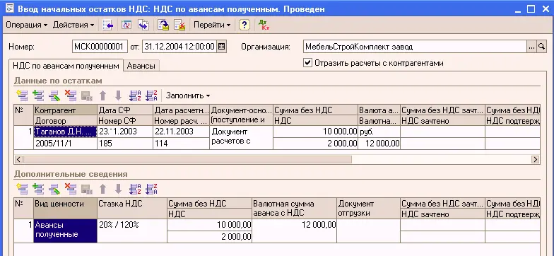Add new row in Данные по остаткам

point(22,95)
